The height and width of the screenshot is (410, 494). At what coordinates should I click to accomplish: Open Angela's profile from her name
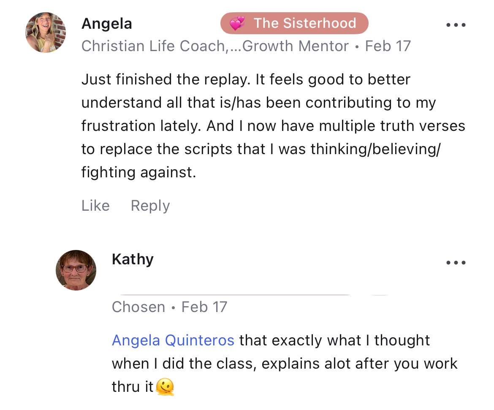pyautogui.click(x=106, y=24)
